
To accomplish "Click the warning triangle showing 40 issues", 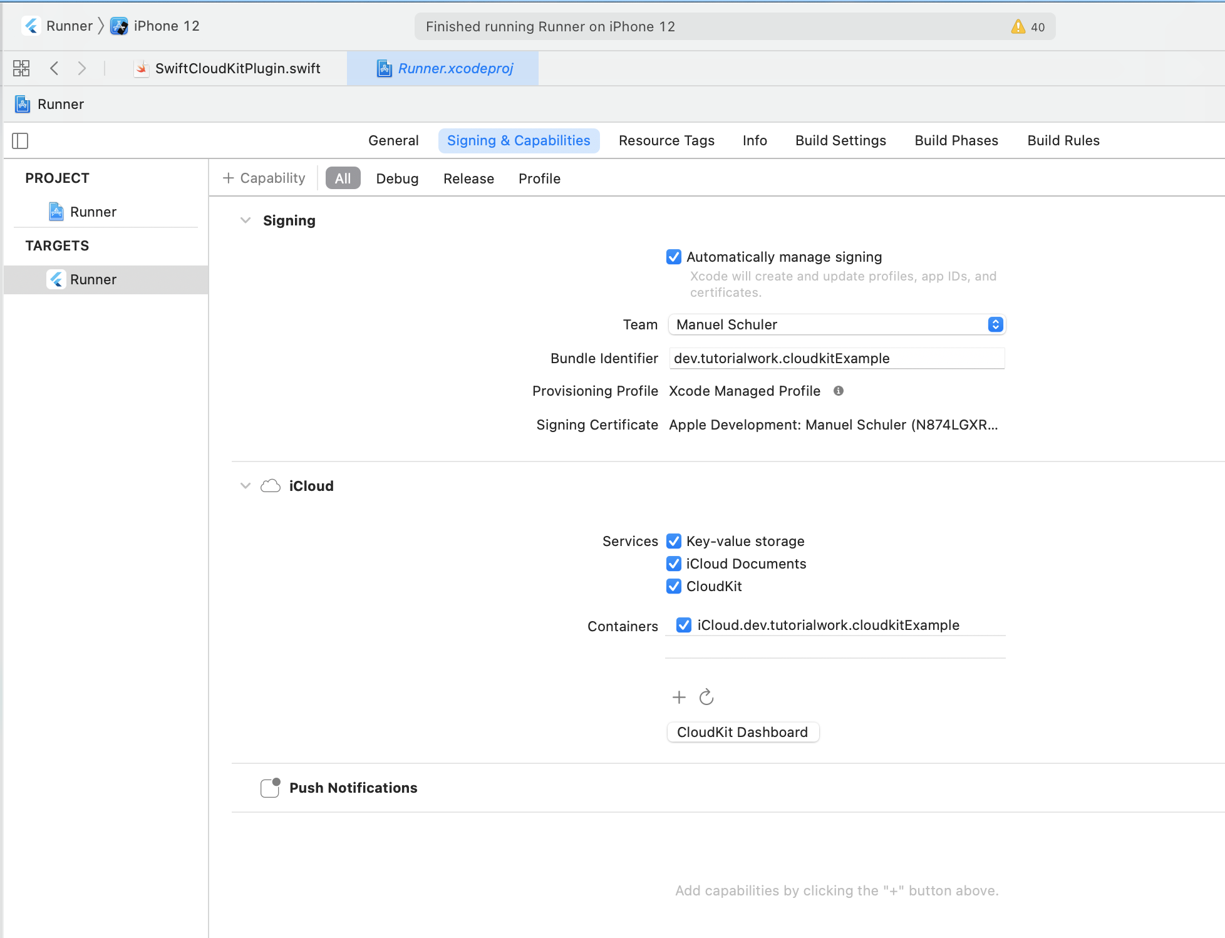I will pos(1018,27).
